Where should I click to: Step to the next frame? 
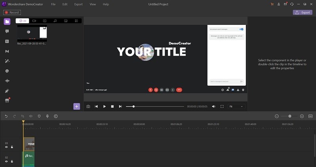point(120,106)
